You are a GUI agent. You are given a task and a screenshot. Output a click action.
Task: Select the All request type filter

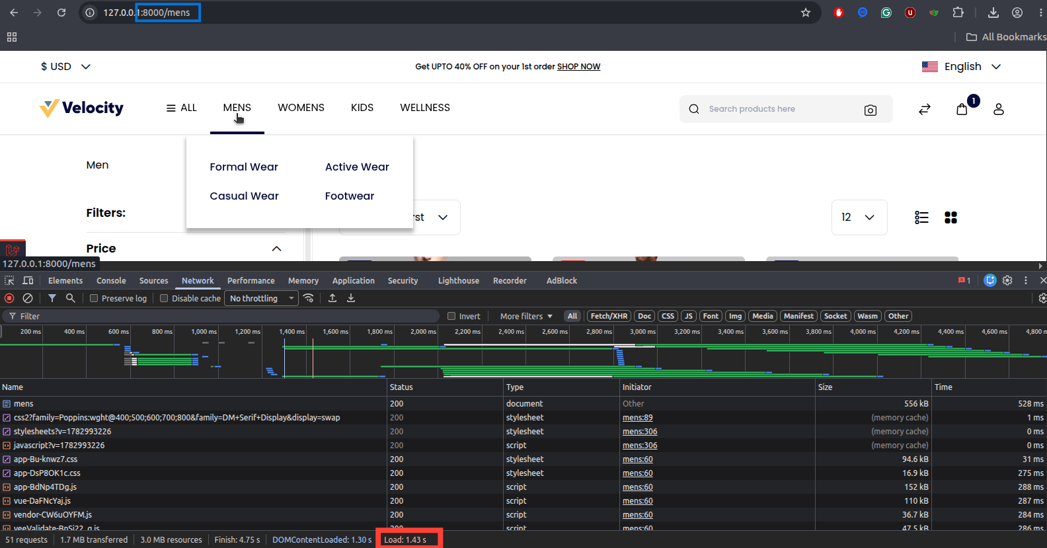[x=572, y=316]
